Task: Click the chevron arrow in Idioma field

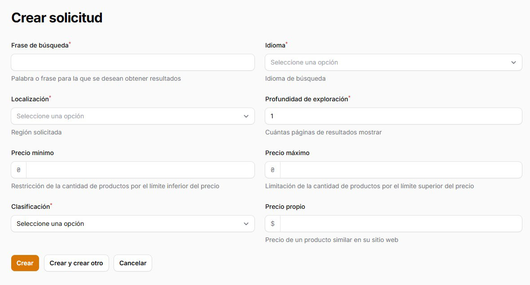Action: click(x=513, y=62)
